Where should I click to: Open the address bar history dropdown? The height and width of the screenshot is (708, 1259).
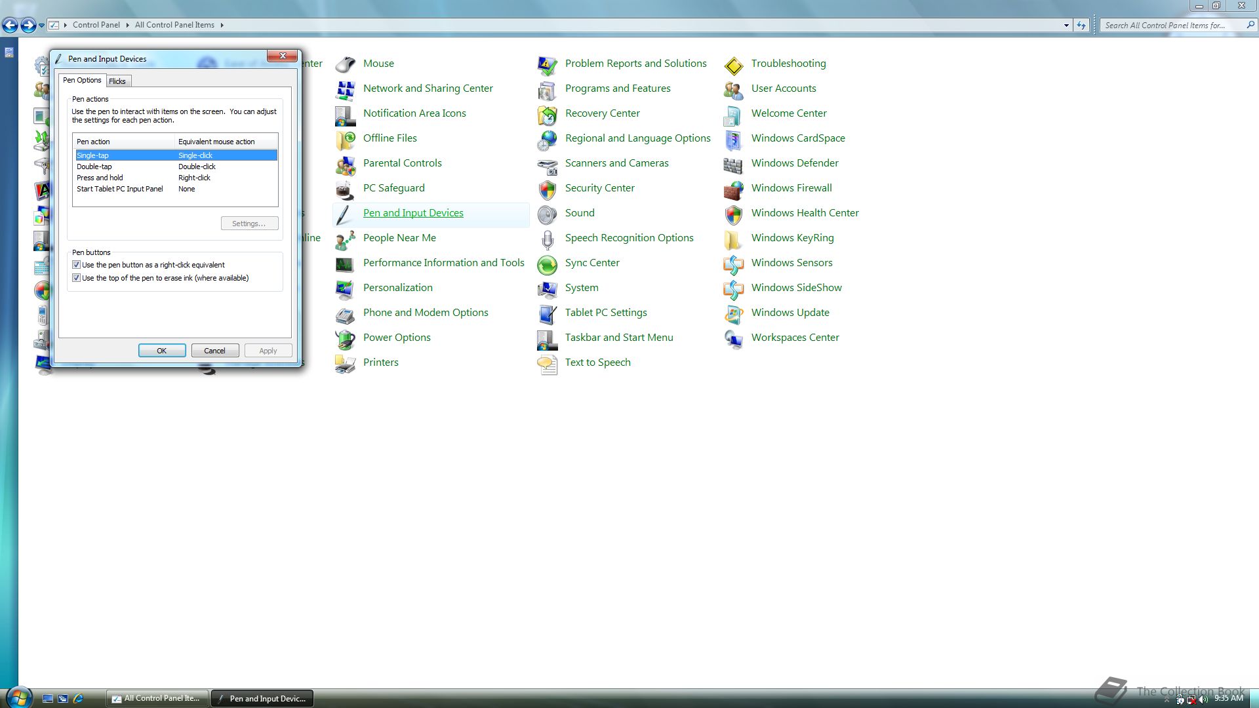[1066, 25]
